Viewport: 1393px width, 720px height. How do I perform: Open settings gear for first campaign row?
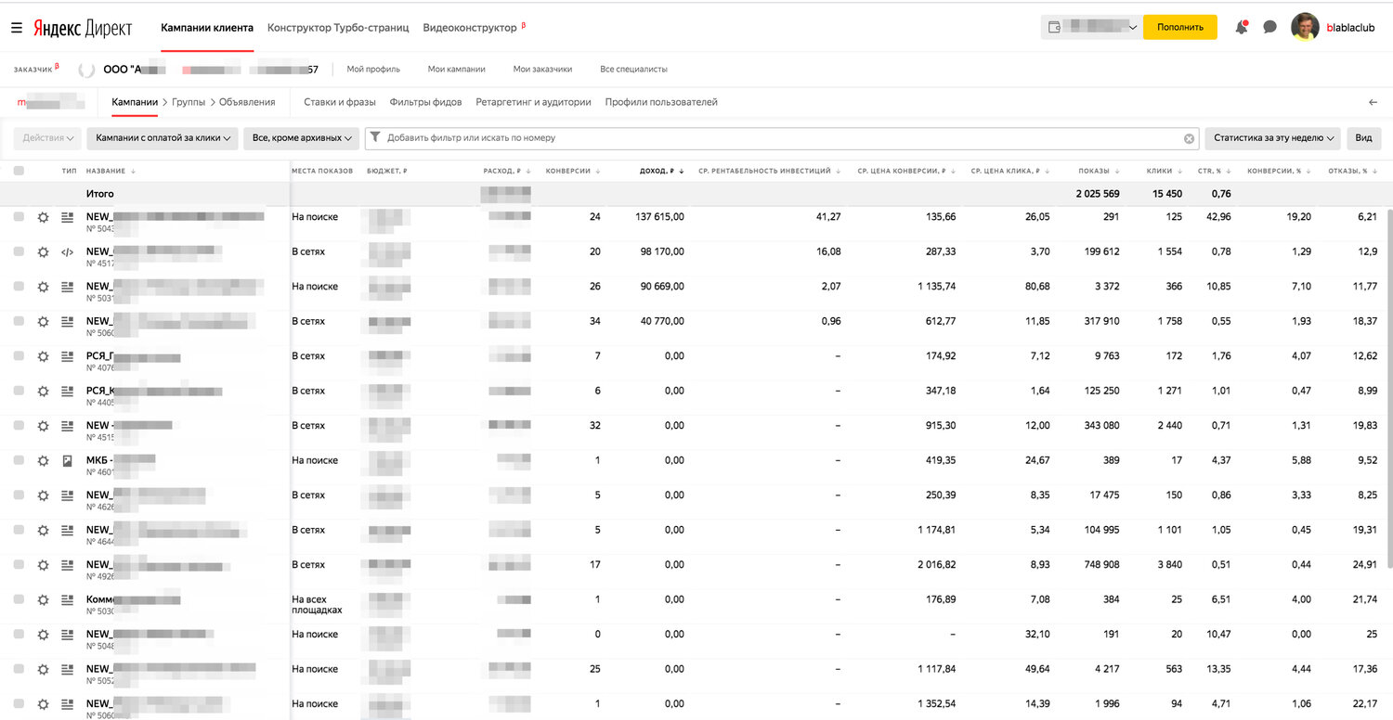(x=43, y=217)
